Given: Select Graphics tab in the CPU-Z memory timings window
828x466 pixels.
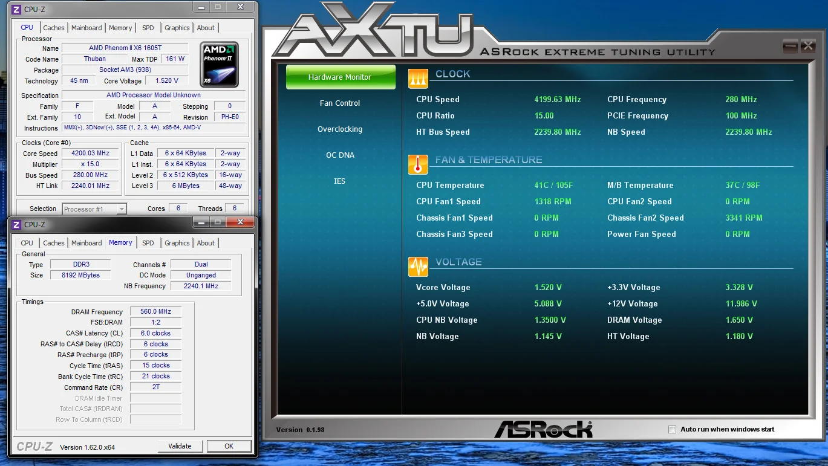Looking at the screenshot, I should 177,243.
